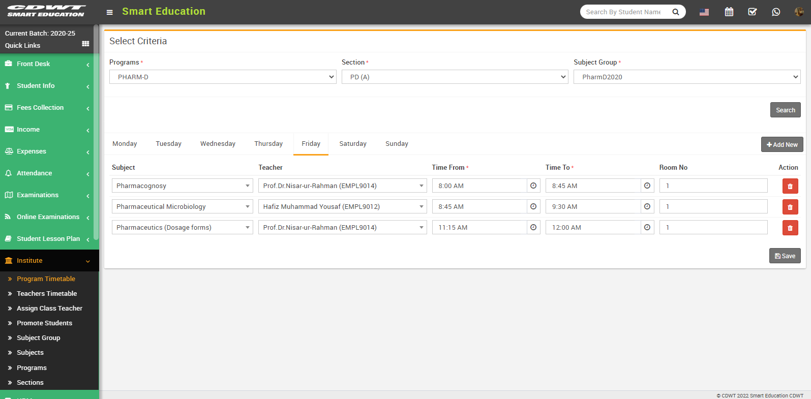The width and height of the screenshot is (811, 399).
Task: Switch to the Sunday tab
Action: pyautogui.click(x=397, y=144)
